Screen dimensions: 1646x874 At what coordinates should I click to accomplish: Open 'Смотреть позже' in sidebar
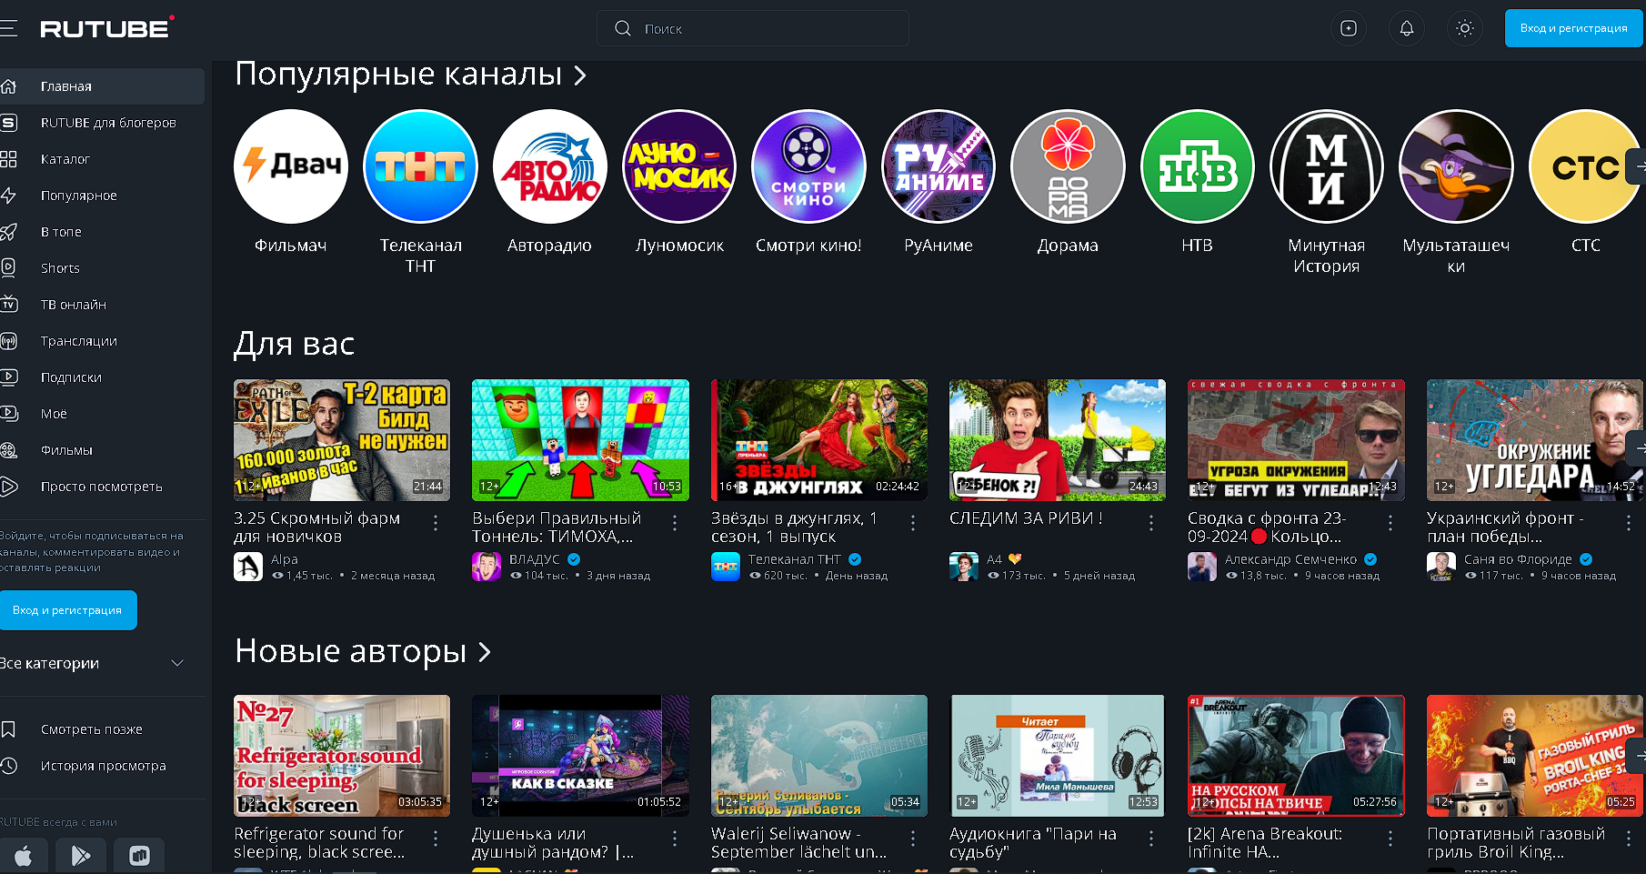click(100, 729)
